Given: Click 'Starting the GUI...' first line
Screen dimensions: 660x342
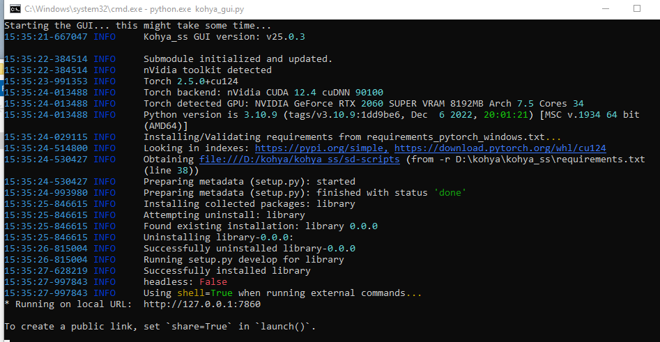Looking at the screenshot, I should (x=137, y=26).
